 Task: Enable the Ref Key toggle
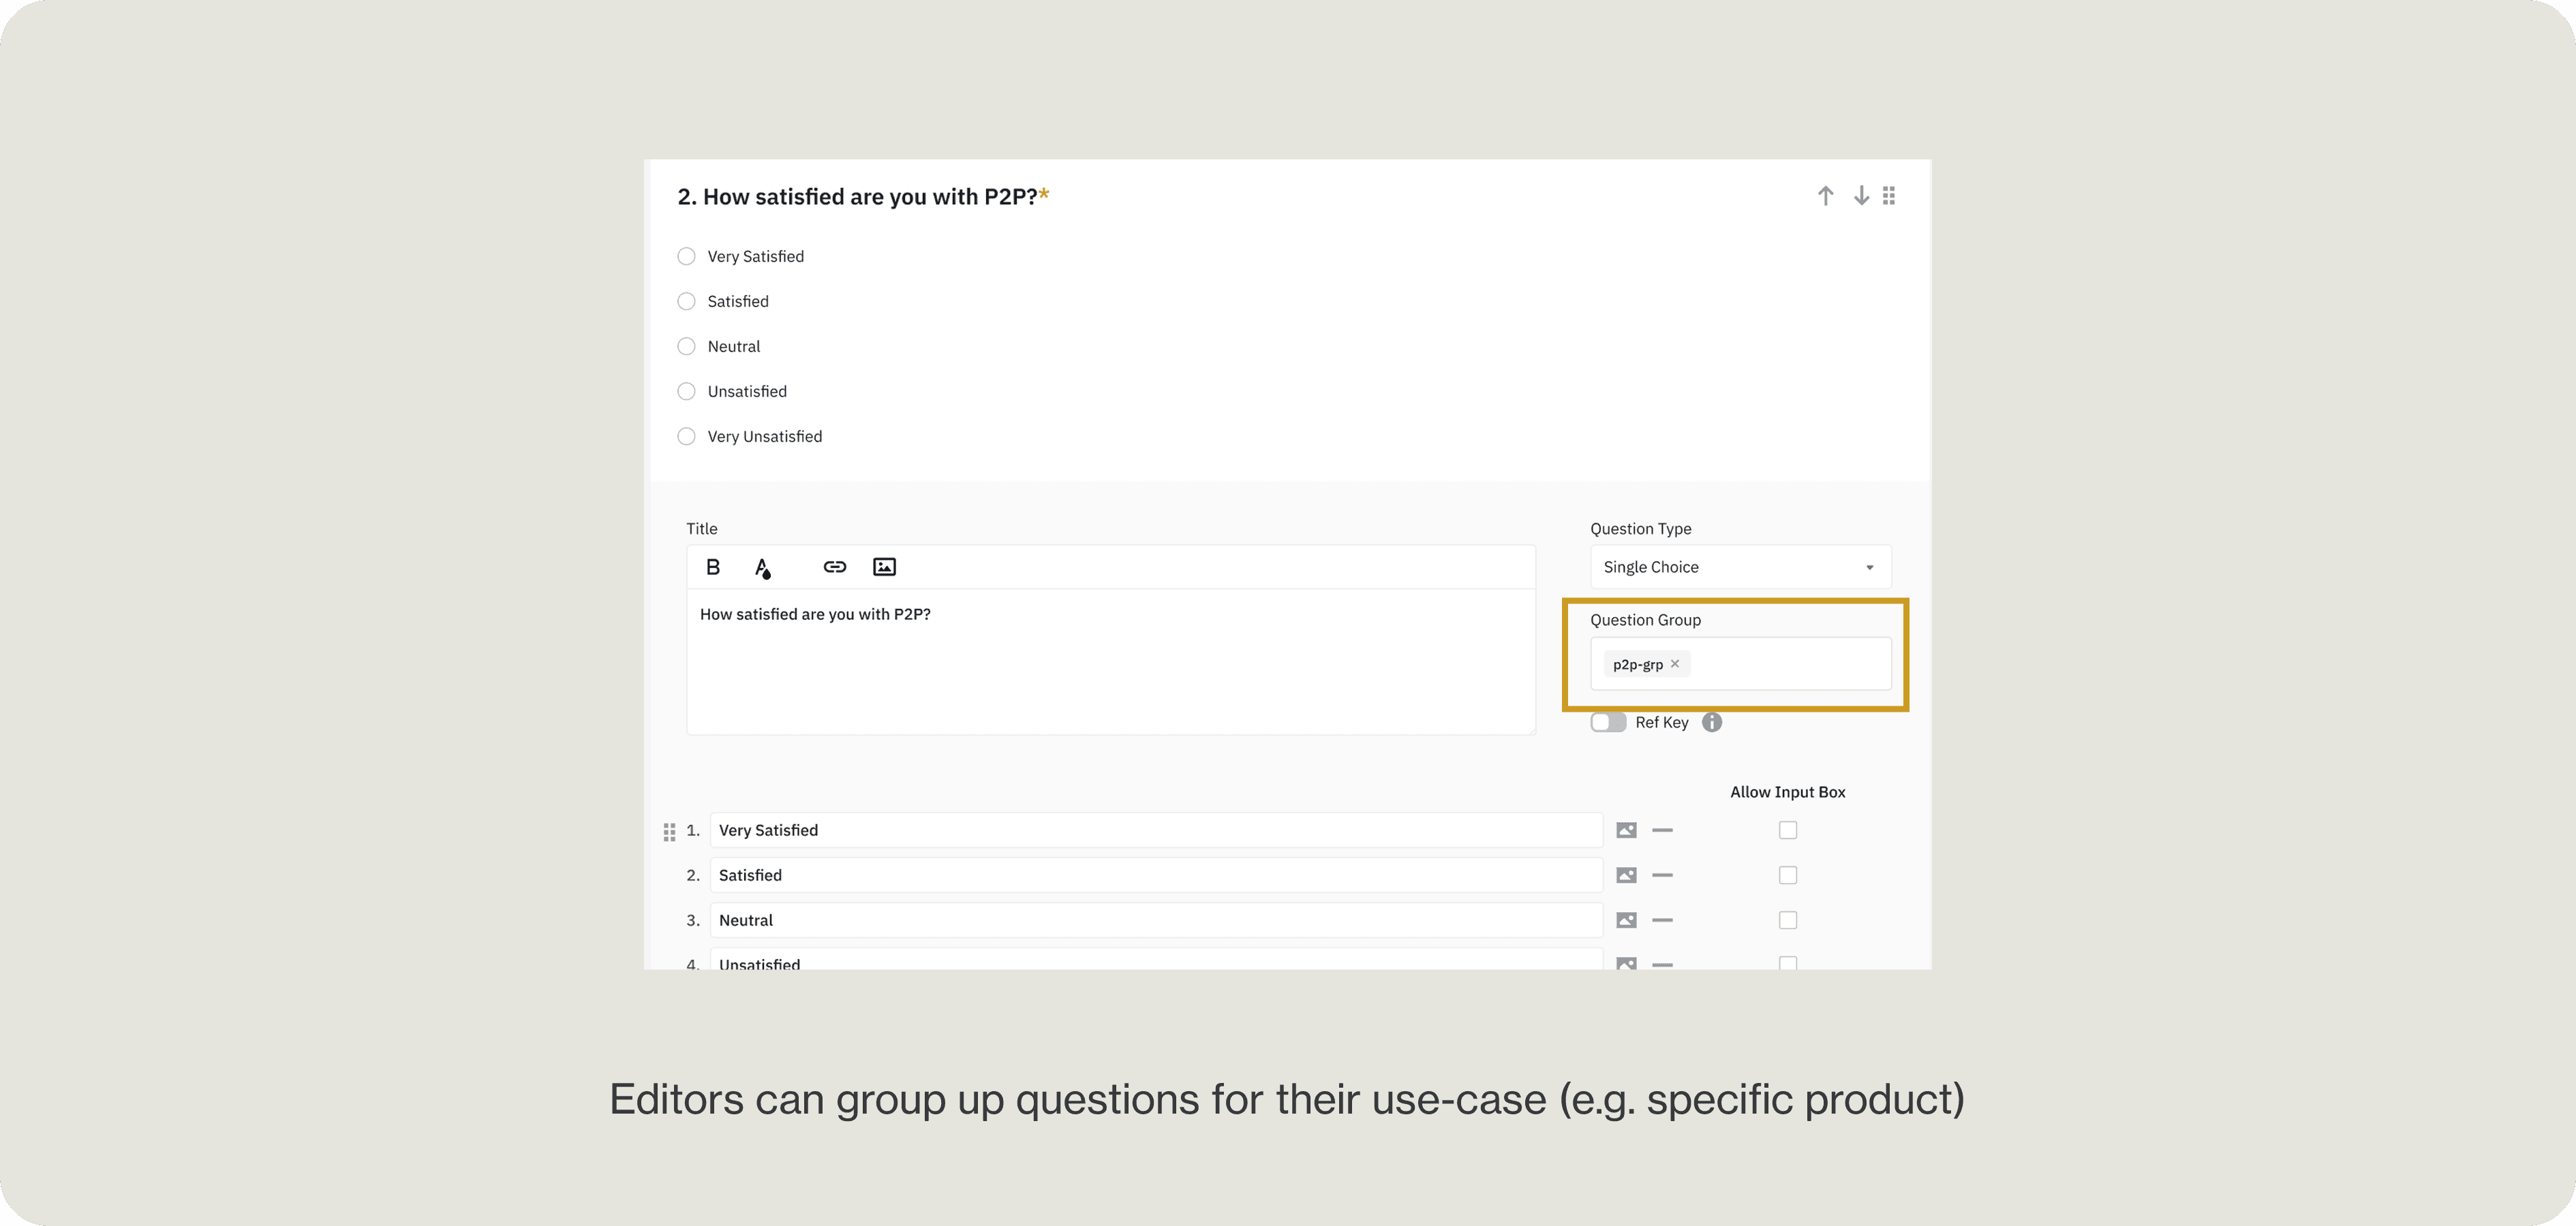click(x=1608, y=723)
